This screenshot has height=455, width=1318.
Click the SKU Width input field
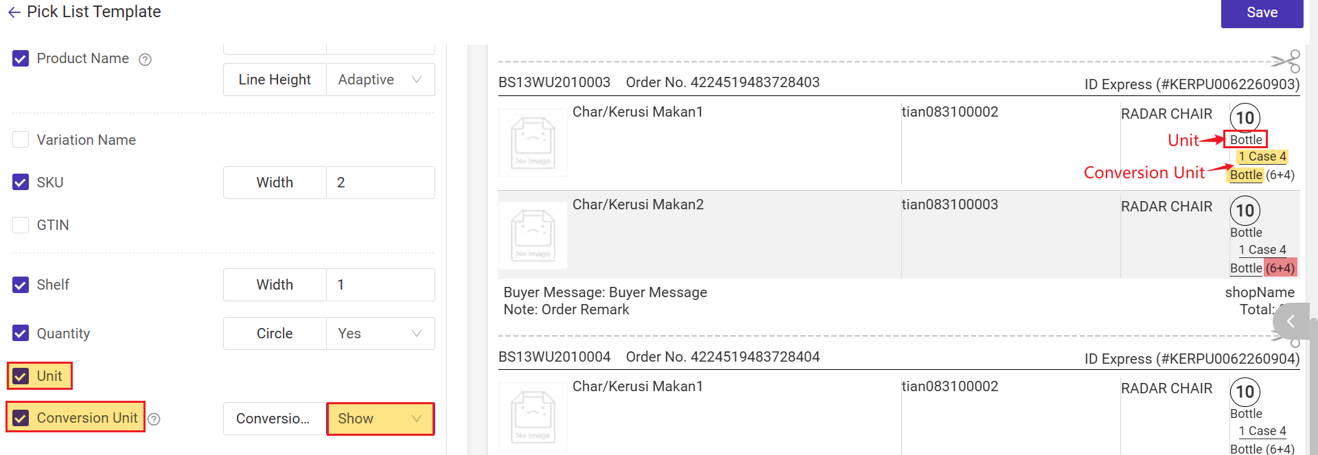pos(380,183)
